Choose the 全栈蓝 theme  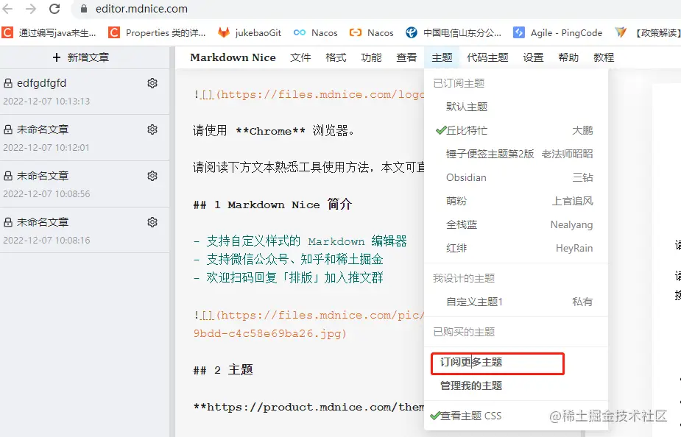coord(516,224)
